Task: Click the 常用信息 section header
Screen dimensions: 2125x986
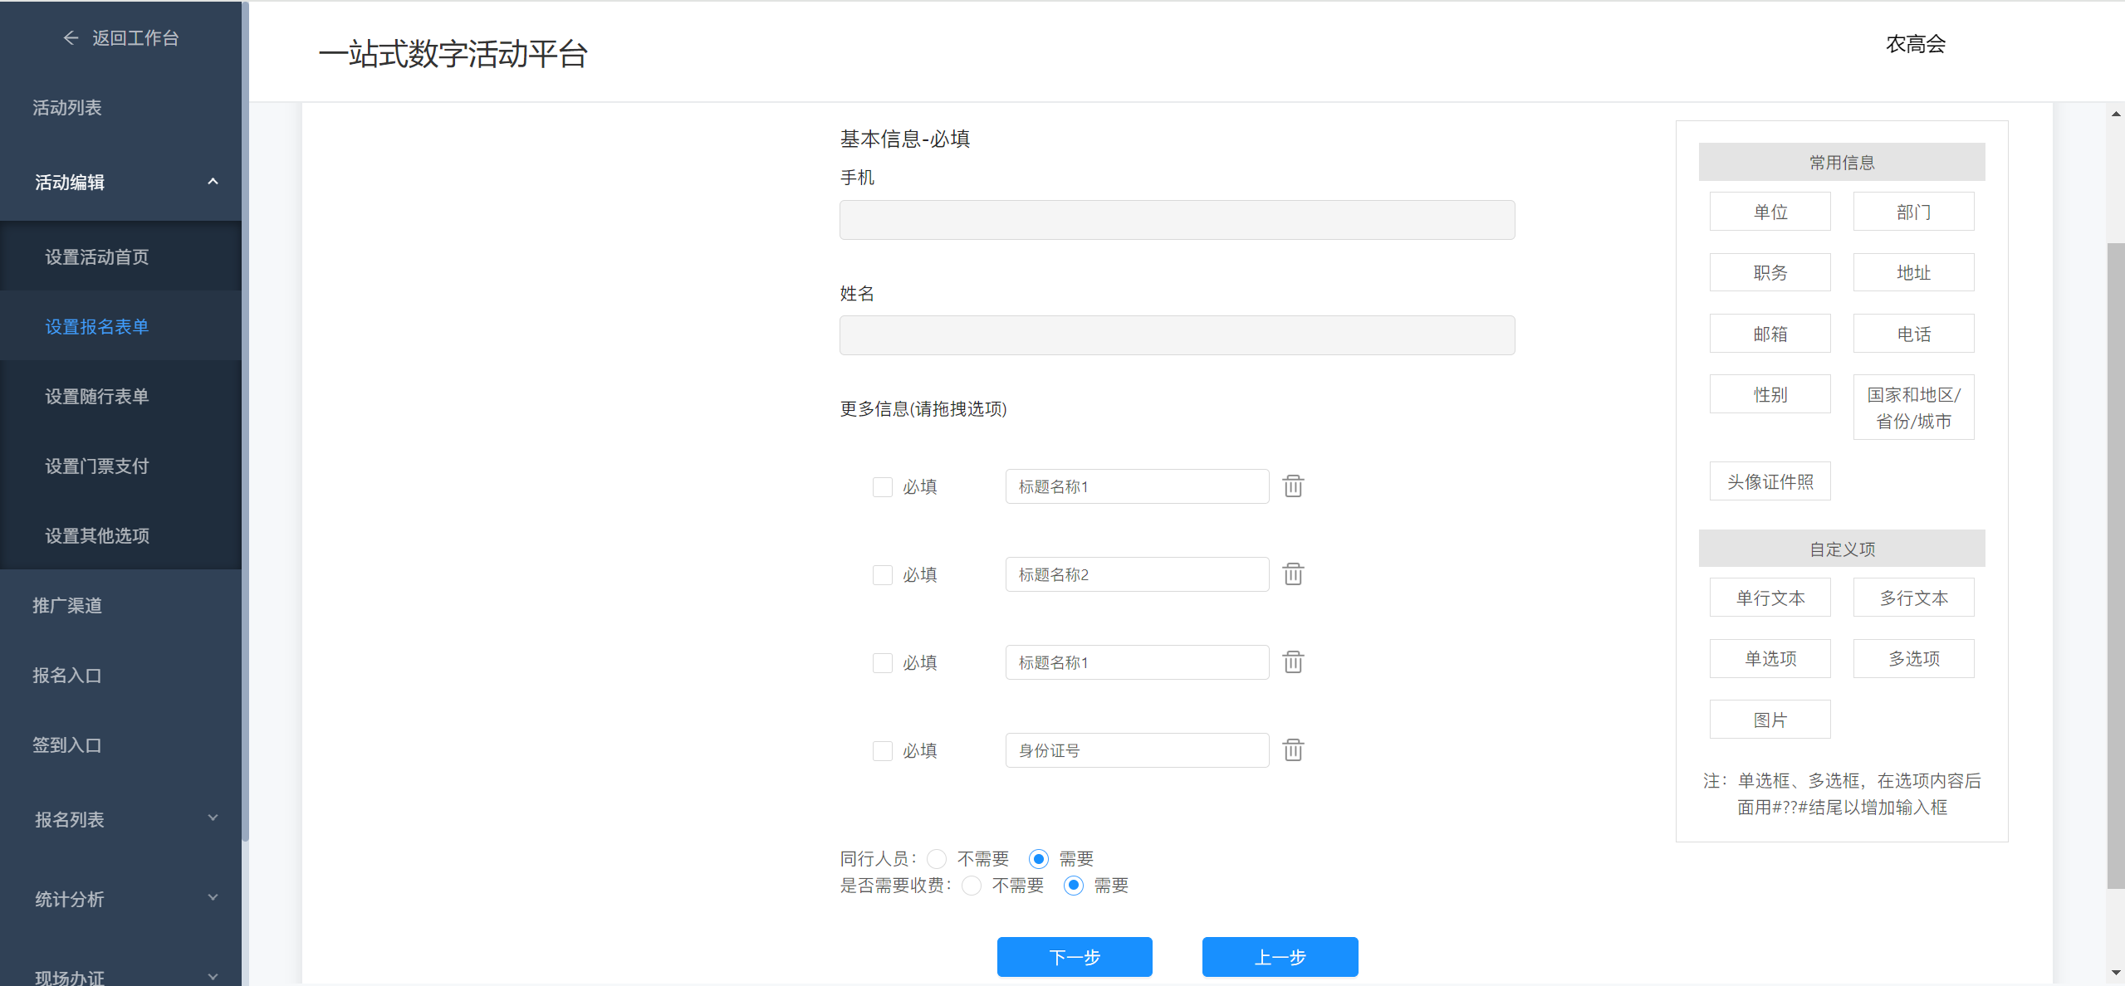Action: coord(1841,162)
